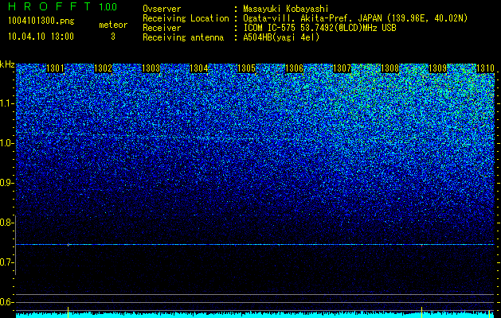Click the 1302 time marker
This screenshot has width=501, height=318.
coord(104,68)
